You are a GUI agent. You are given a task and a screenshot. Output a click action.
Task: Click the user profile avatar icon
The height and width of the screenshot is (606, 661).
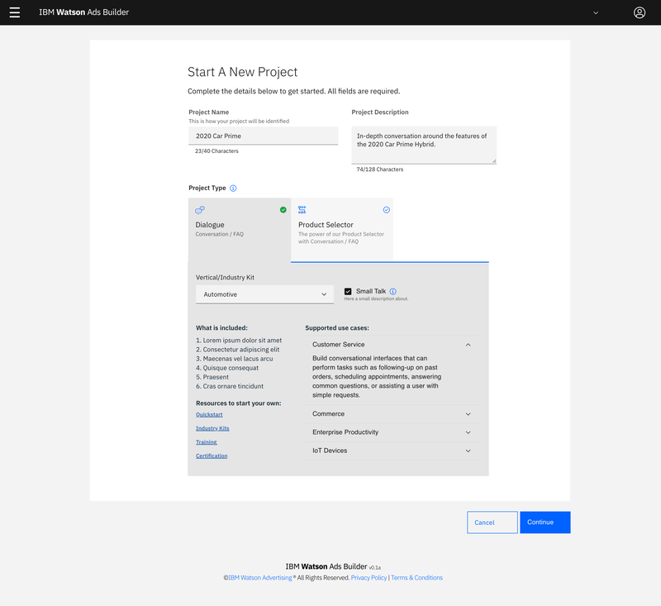pos(640,12)
